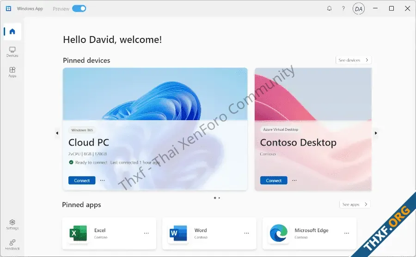Launch the Microsoft Edge app icon
Image resolution: width=416 pixels, height=257 pixels.
click(x=279, y=233)
